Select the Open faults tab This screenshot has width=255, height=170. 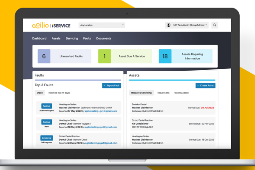(x=40, y=93)
